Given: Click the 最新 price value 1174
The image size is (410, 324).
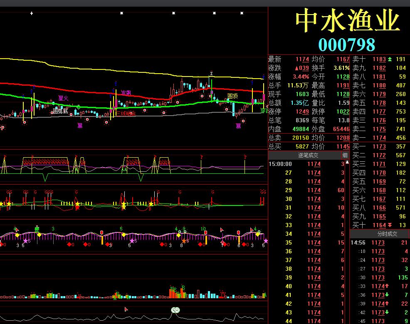Looking at the screenshot, I should (x=302, y=59).
